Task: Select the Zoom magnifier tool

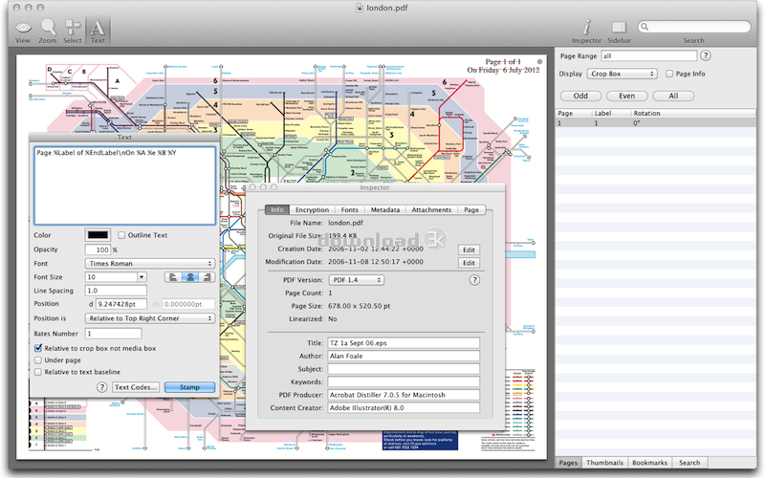Action: (x=48, y=32)
